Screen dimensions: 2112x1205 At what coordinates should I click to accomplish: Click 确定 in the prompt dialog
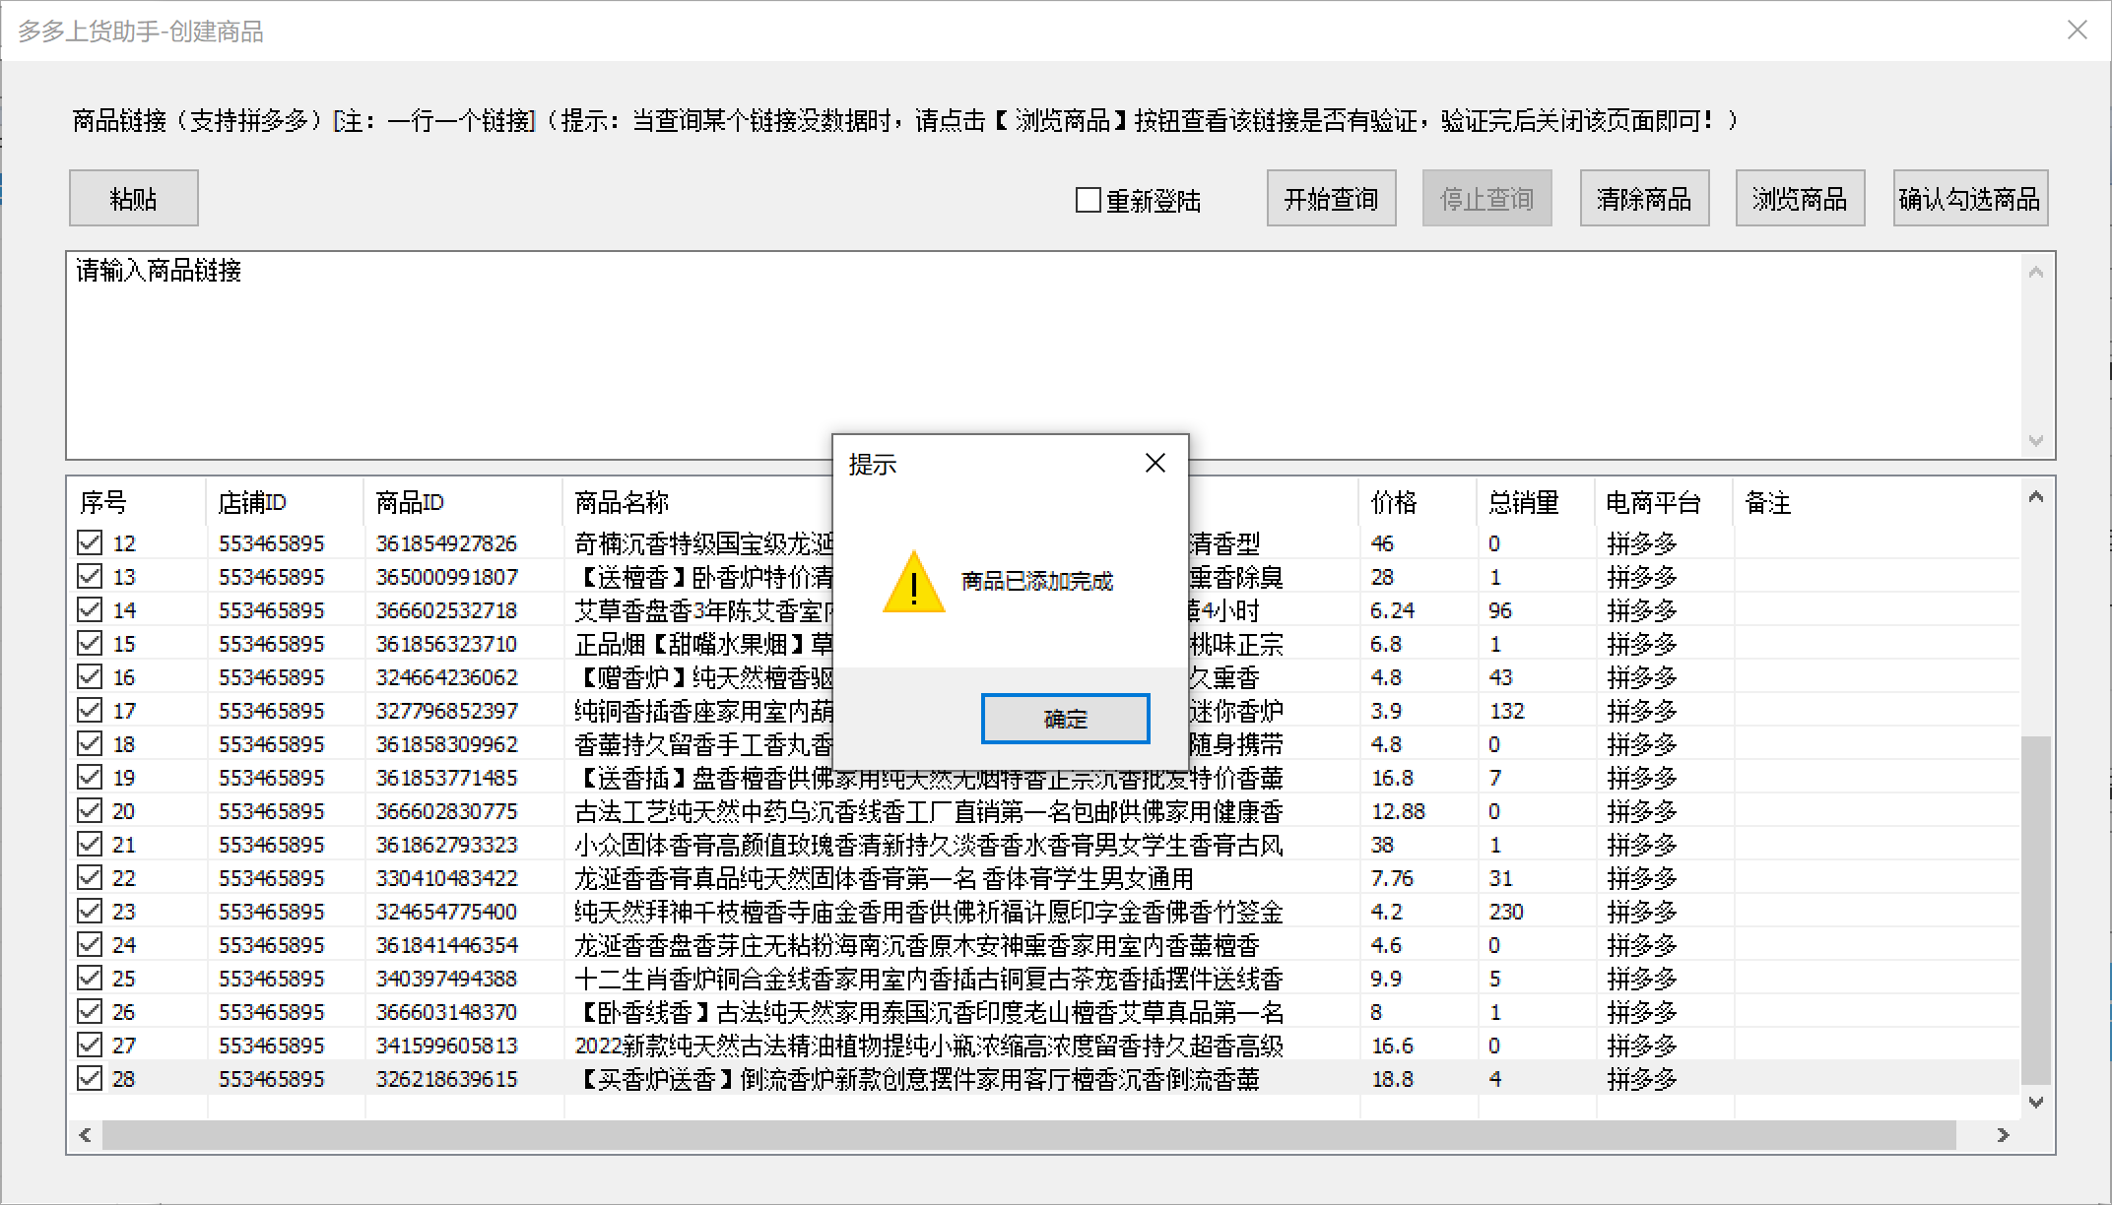pyautogui.click(x=1065, y=719)
